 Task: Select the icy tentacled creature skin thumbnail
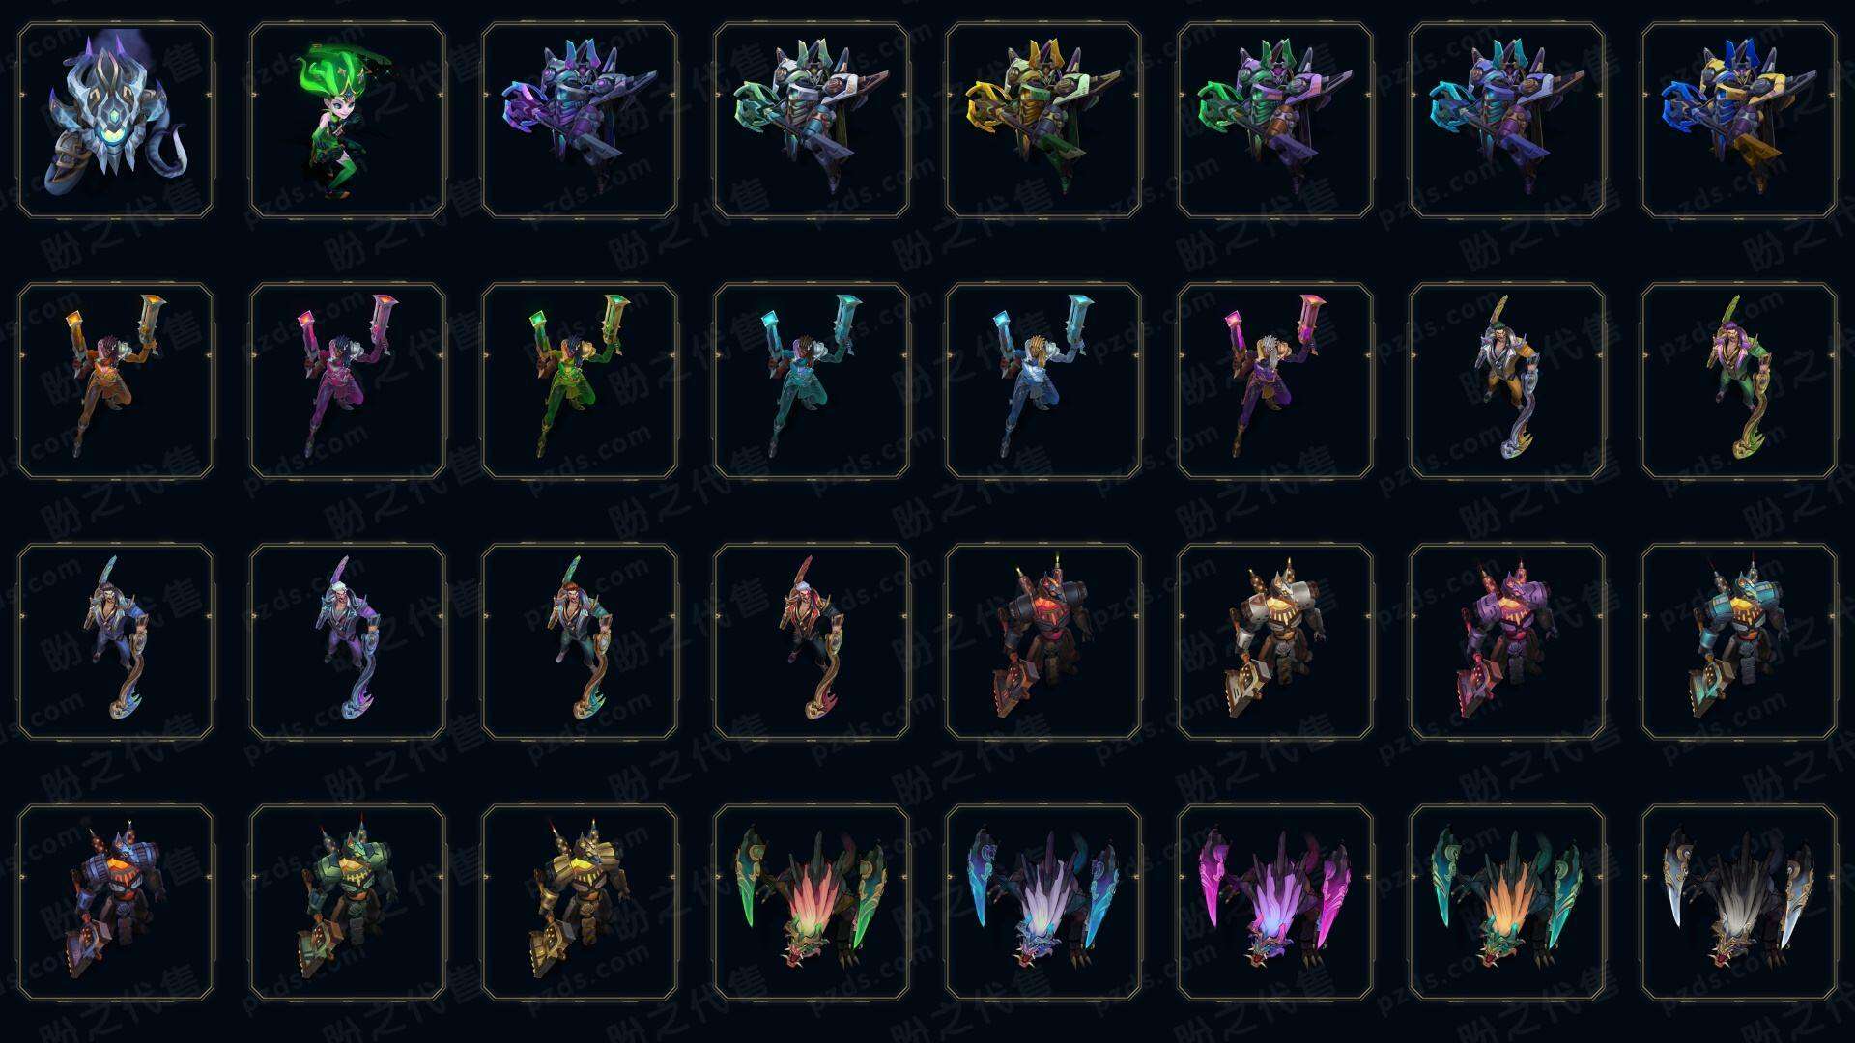[116, 120]
